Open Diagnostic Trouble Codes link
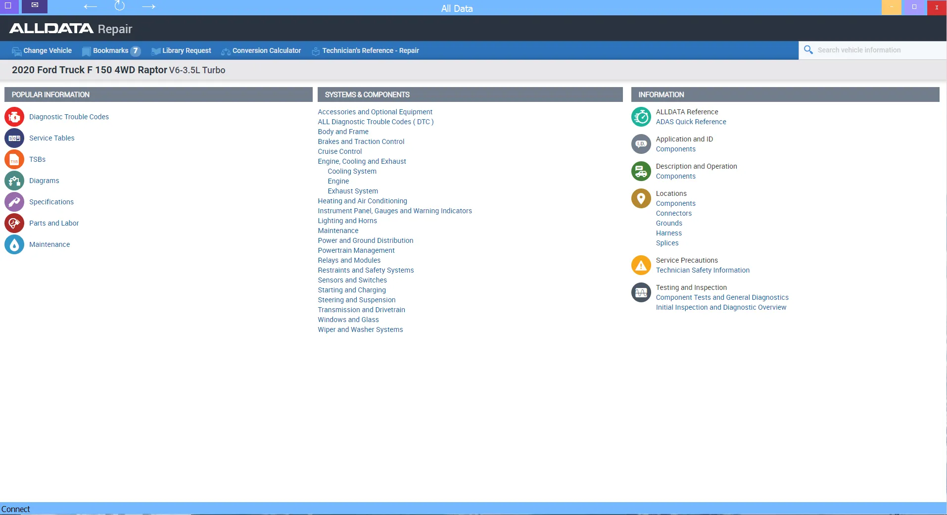Viewport: 947px width, 515px height. coord(69,117)
